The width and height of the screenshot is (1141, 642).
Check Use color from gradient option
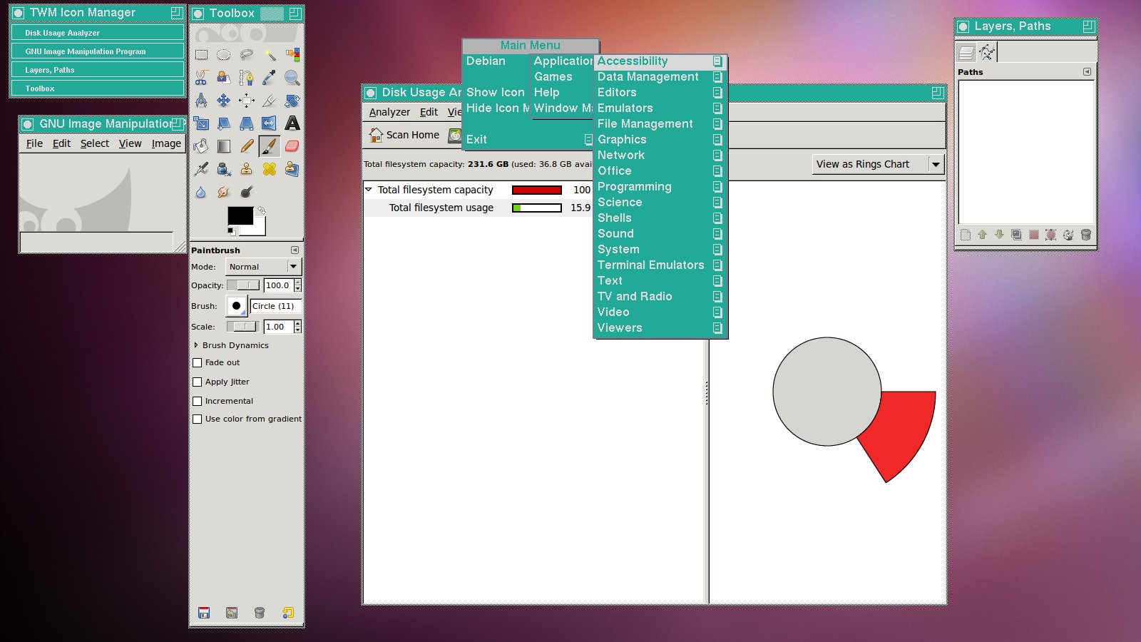click(198, 419)
